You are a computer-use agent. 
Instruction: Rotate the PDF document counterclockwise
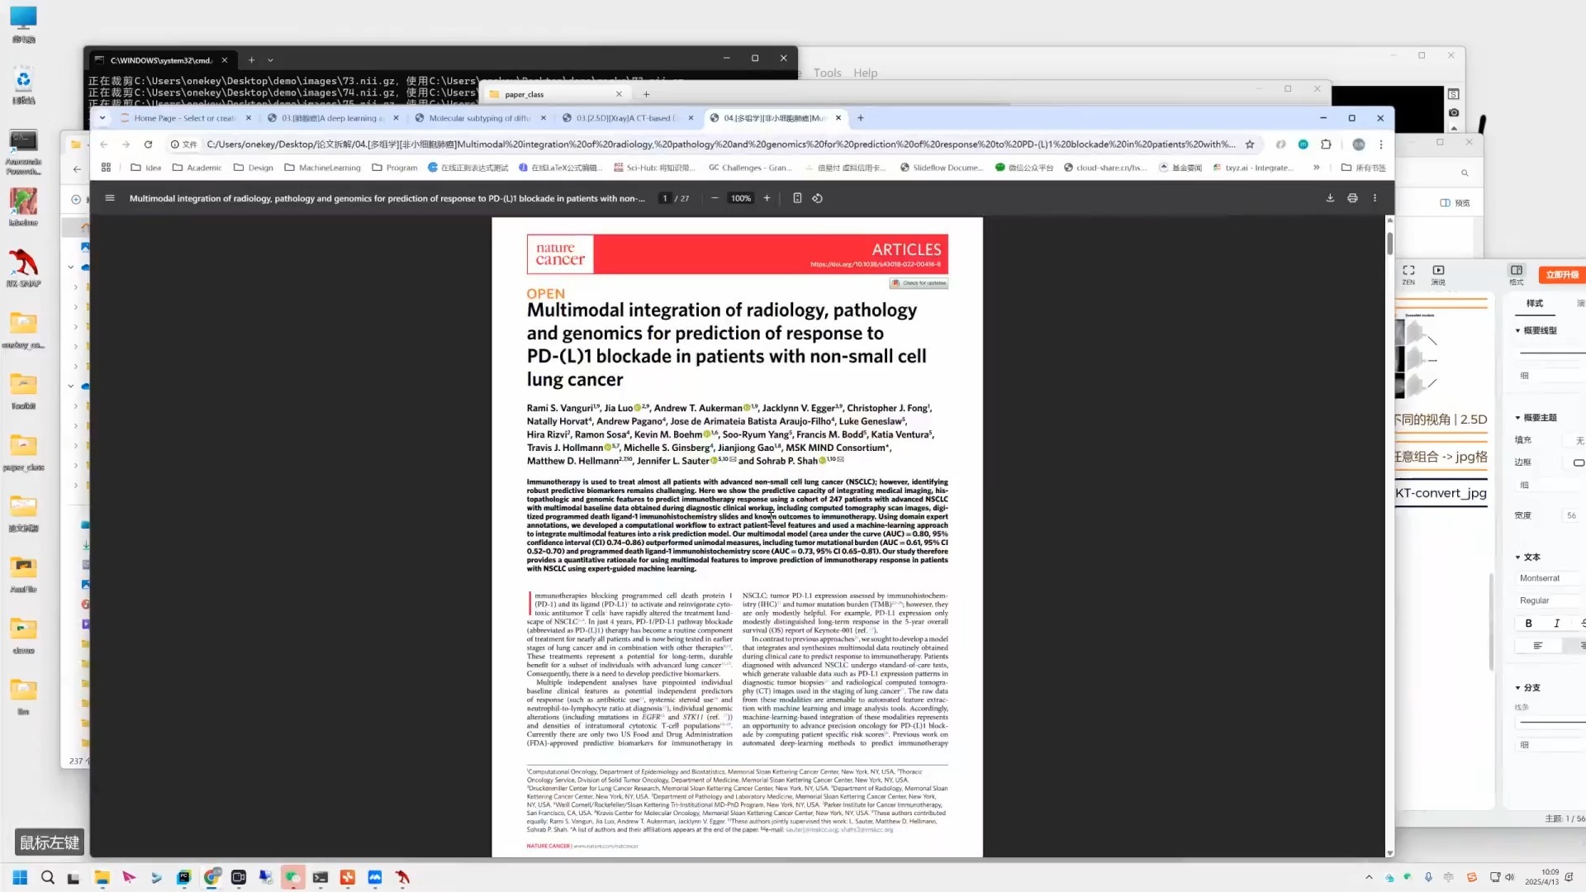(818, 198)
